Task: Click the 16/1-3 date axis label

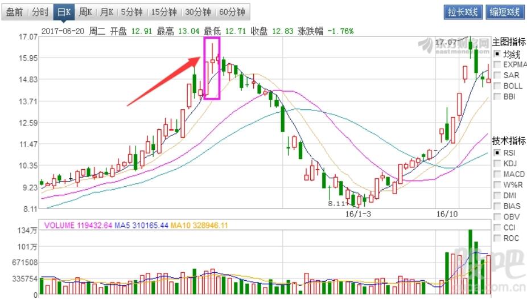Action: [359, 214]
